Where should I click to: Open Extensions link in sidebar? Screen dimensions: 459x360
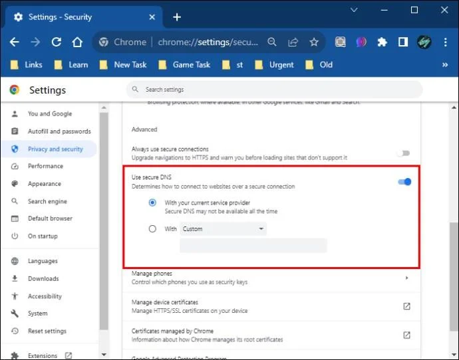point(43,355)
